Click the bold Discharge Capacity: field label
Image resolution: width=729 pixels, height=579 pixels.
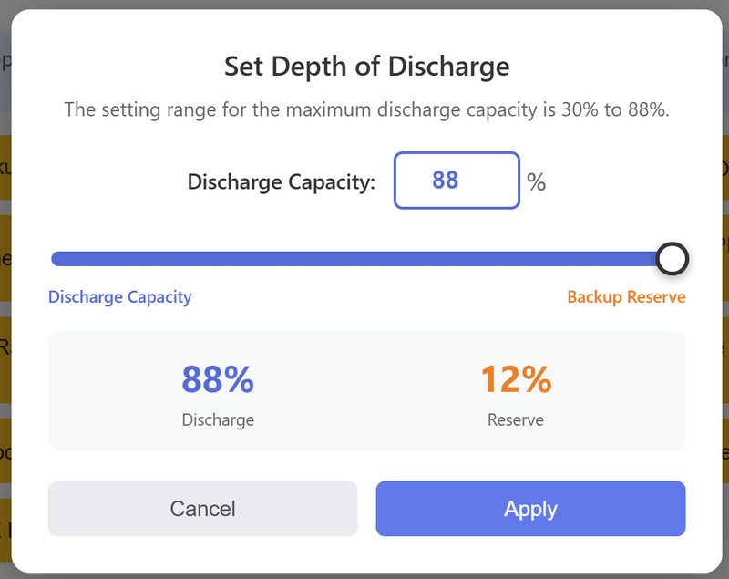pos(281,182)
